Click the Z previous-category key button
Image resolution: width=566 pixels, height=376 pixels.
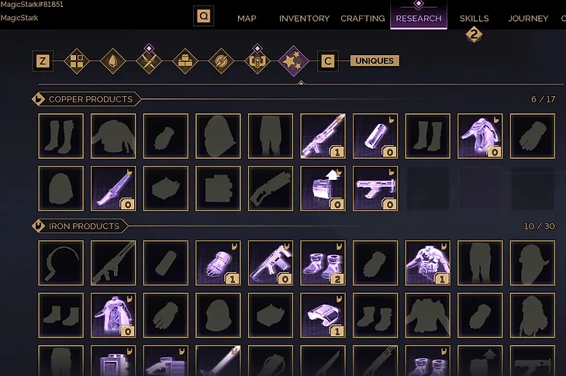click(43, 61)
